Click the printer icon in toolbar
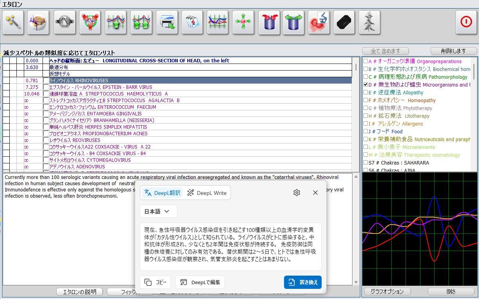479x299 pixels. coord(167,22)
